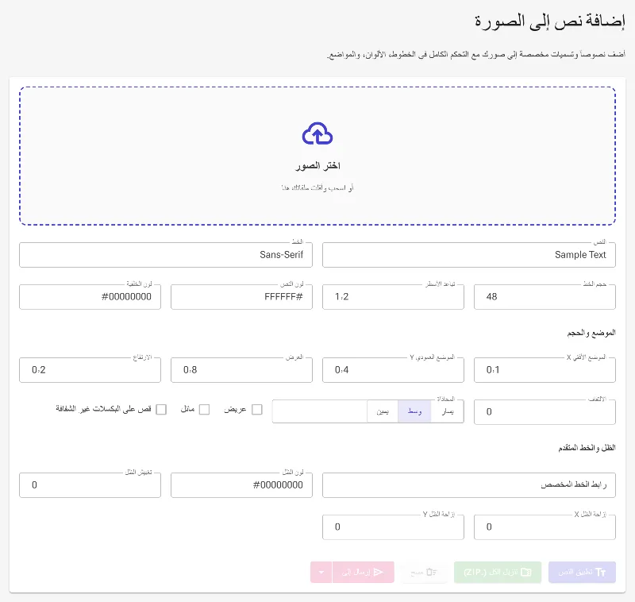Viewport: 635px width, 602px height.
Task: Open the Send To dropdown arrow
Action: coord(321,572)
